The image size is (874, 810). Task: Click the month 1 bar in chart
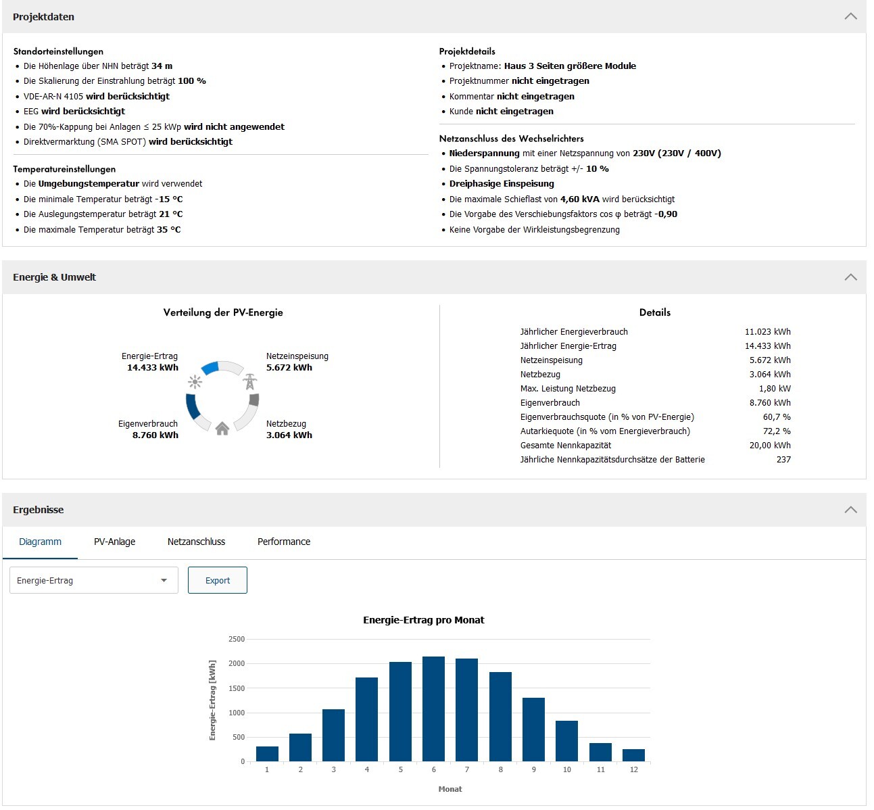267,754
